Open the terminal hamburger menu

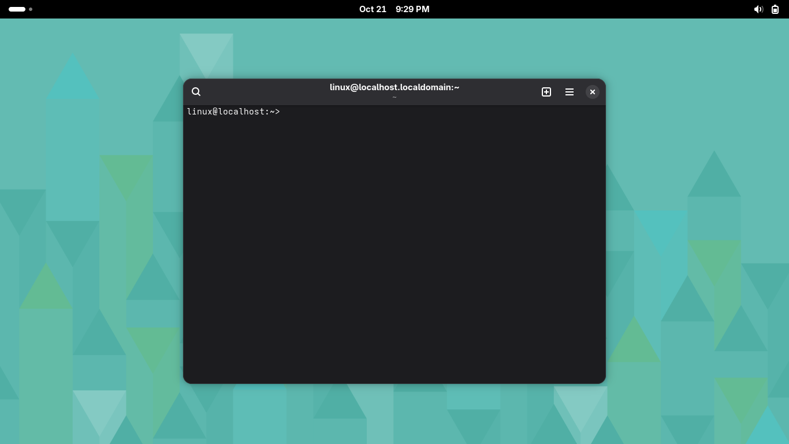tap(570, 92)
